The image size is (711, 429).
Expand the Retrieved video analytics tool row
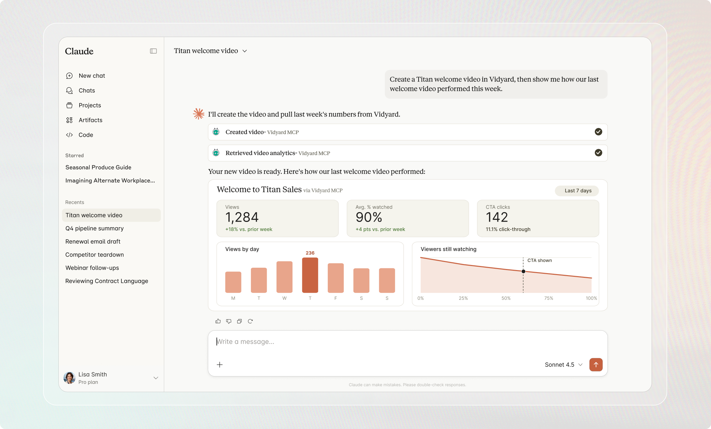point(407,153)
